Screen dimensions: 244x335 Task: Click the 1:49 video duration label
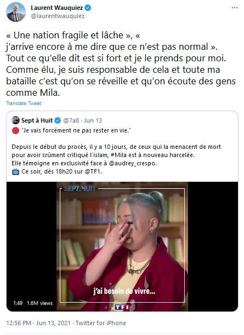click(x=18, y=303)
